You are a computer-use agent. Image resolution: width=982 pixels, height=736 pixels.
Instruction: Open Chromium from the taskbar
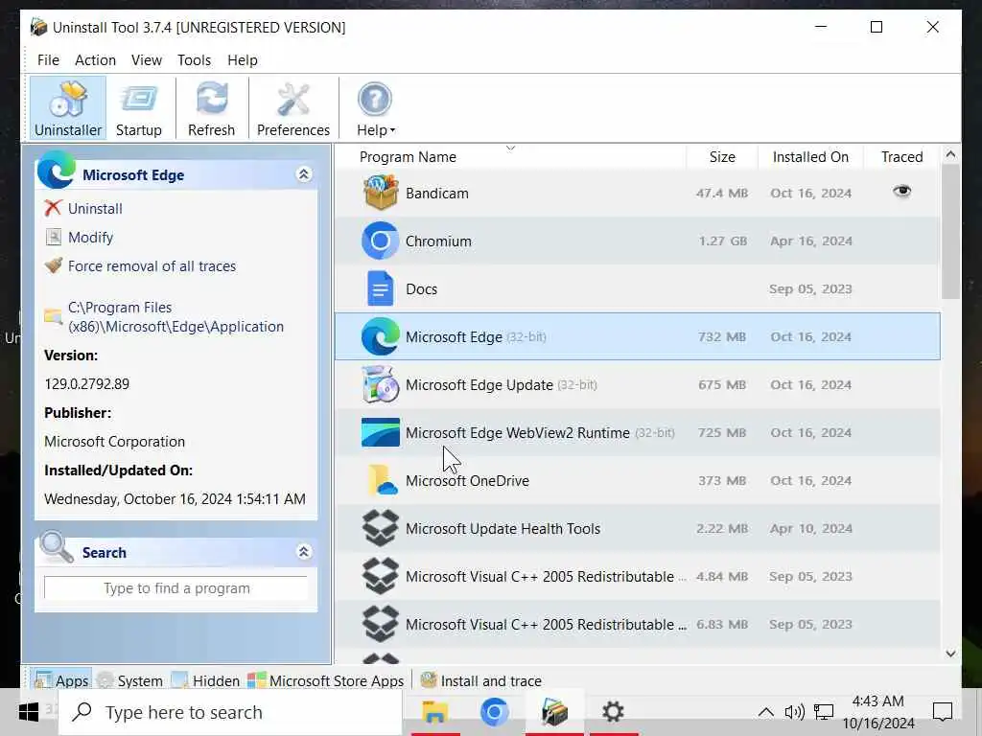[x=494, y=712]
